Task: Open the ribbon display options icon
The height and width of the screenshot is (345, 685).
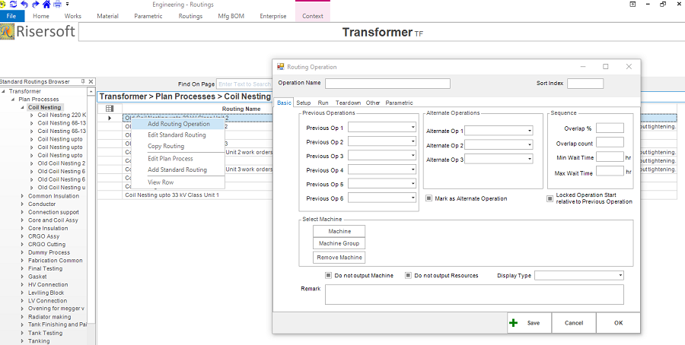Action: coord(632,4)
